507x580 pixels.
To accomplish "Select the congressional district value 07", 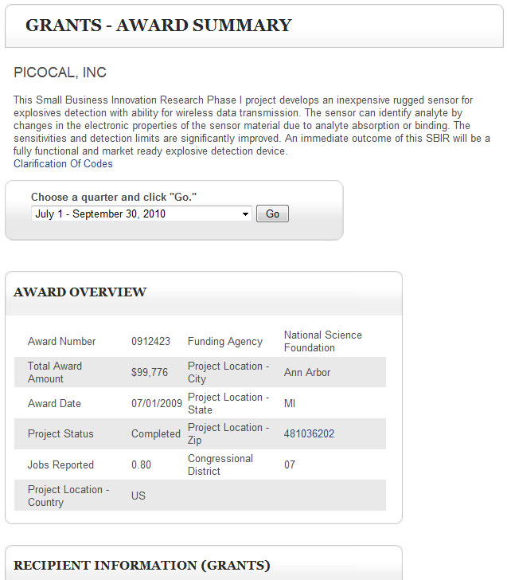I will [290, 465].
